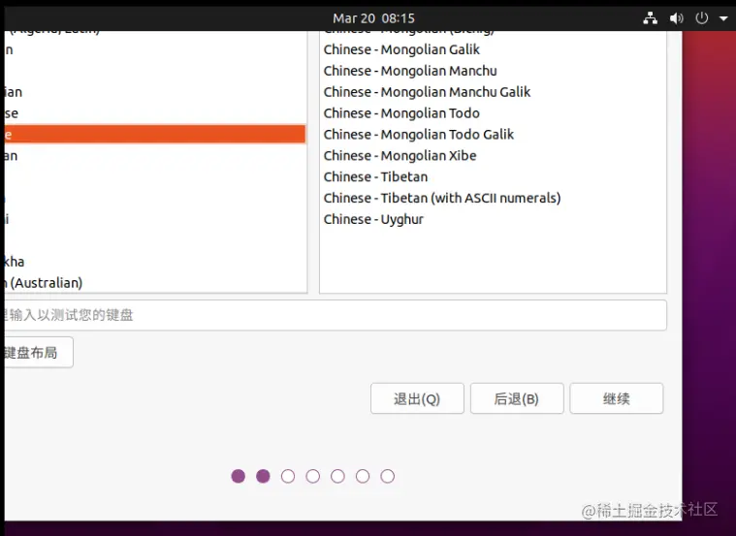Open the network connection icon in top bar
Viewport: 736px width, 536px height.
coord(650,18)
